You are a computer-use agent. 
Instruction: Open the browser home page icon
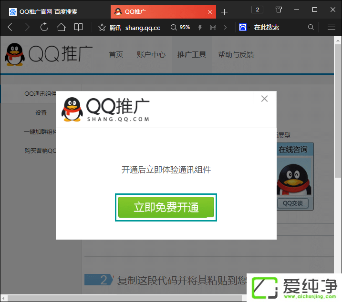click(x=61, y=27)
